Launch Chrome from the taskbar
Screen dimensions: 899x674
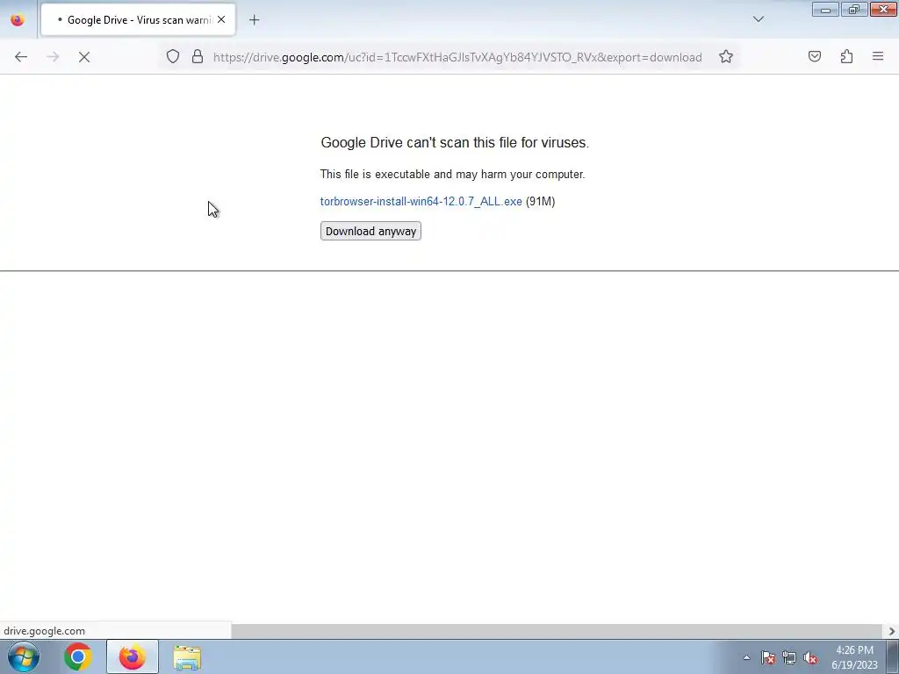coord(78,656)
